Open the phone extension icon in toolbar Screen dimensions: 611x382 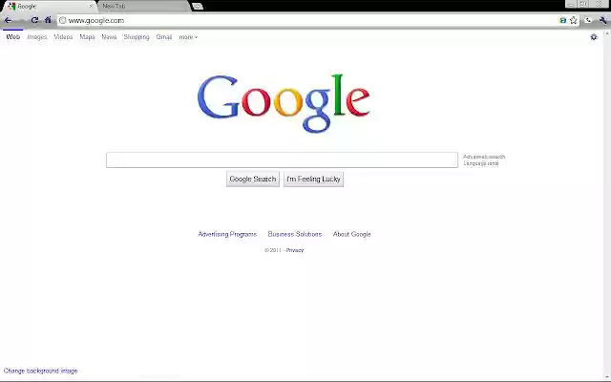coord(588,20)
